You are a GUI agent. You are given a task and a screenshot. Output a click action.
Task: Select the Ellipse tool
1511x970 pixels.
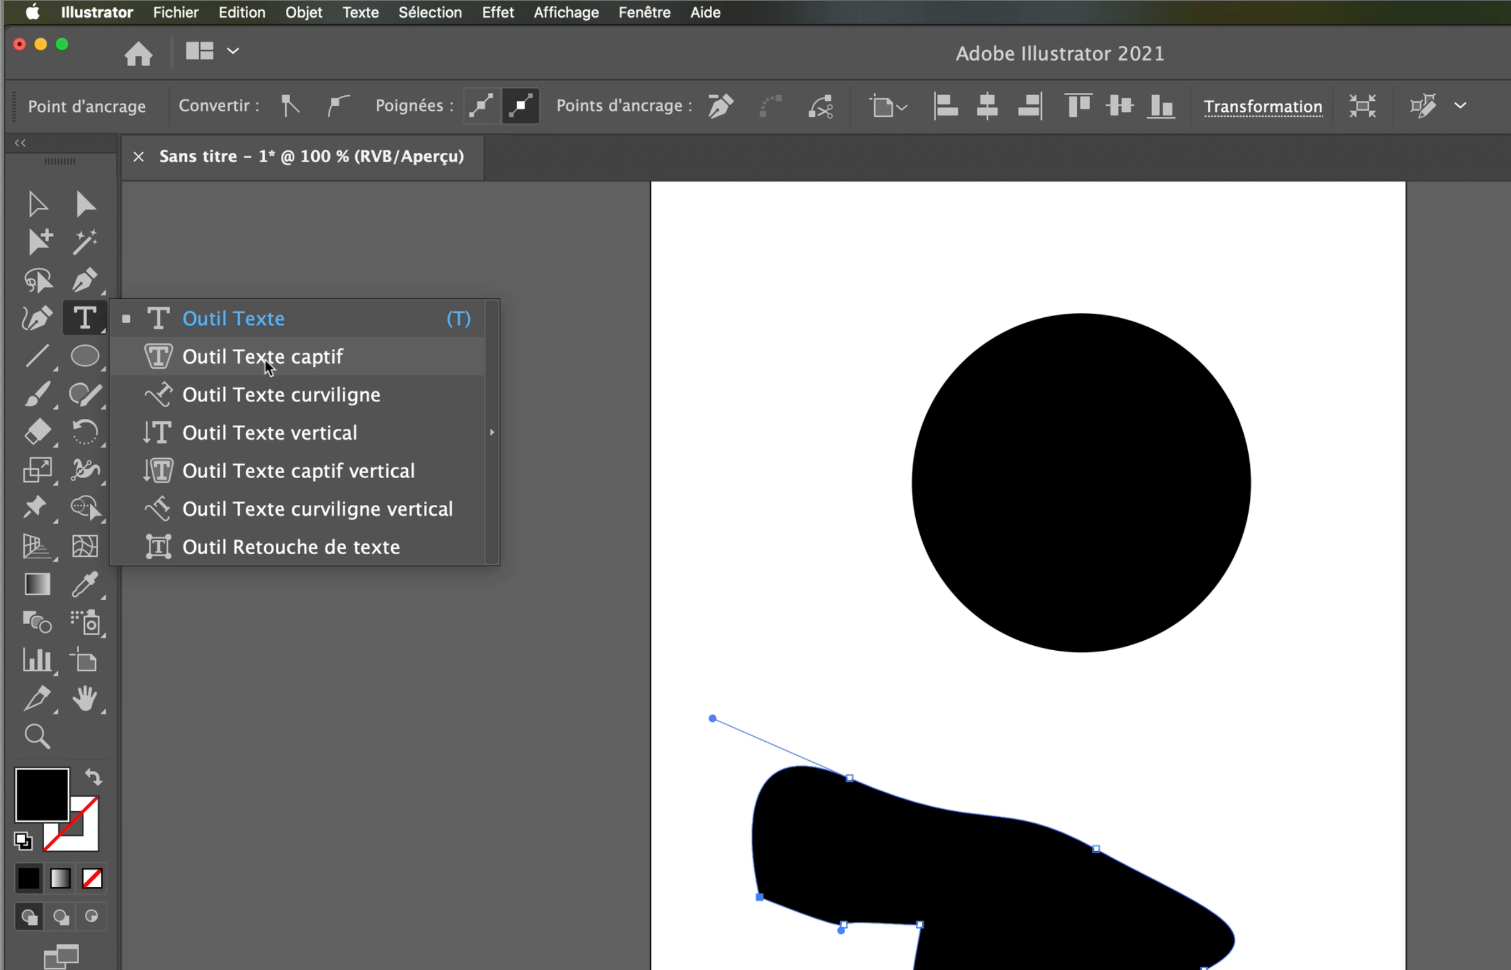click(85, 356)
